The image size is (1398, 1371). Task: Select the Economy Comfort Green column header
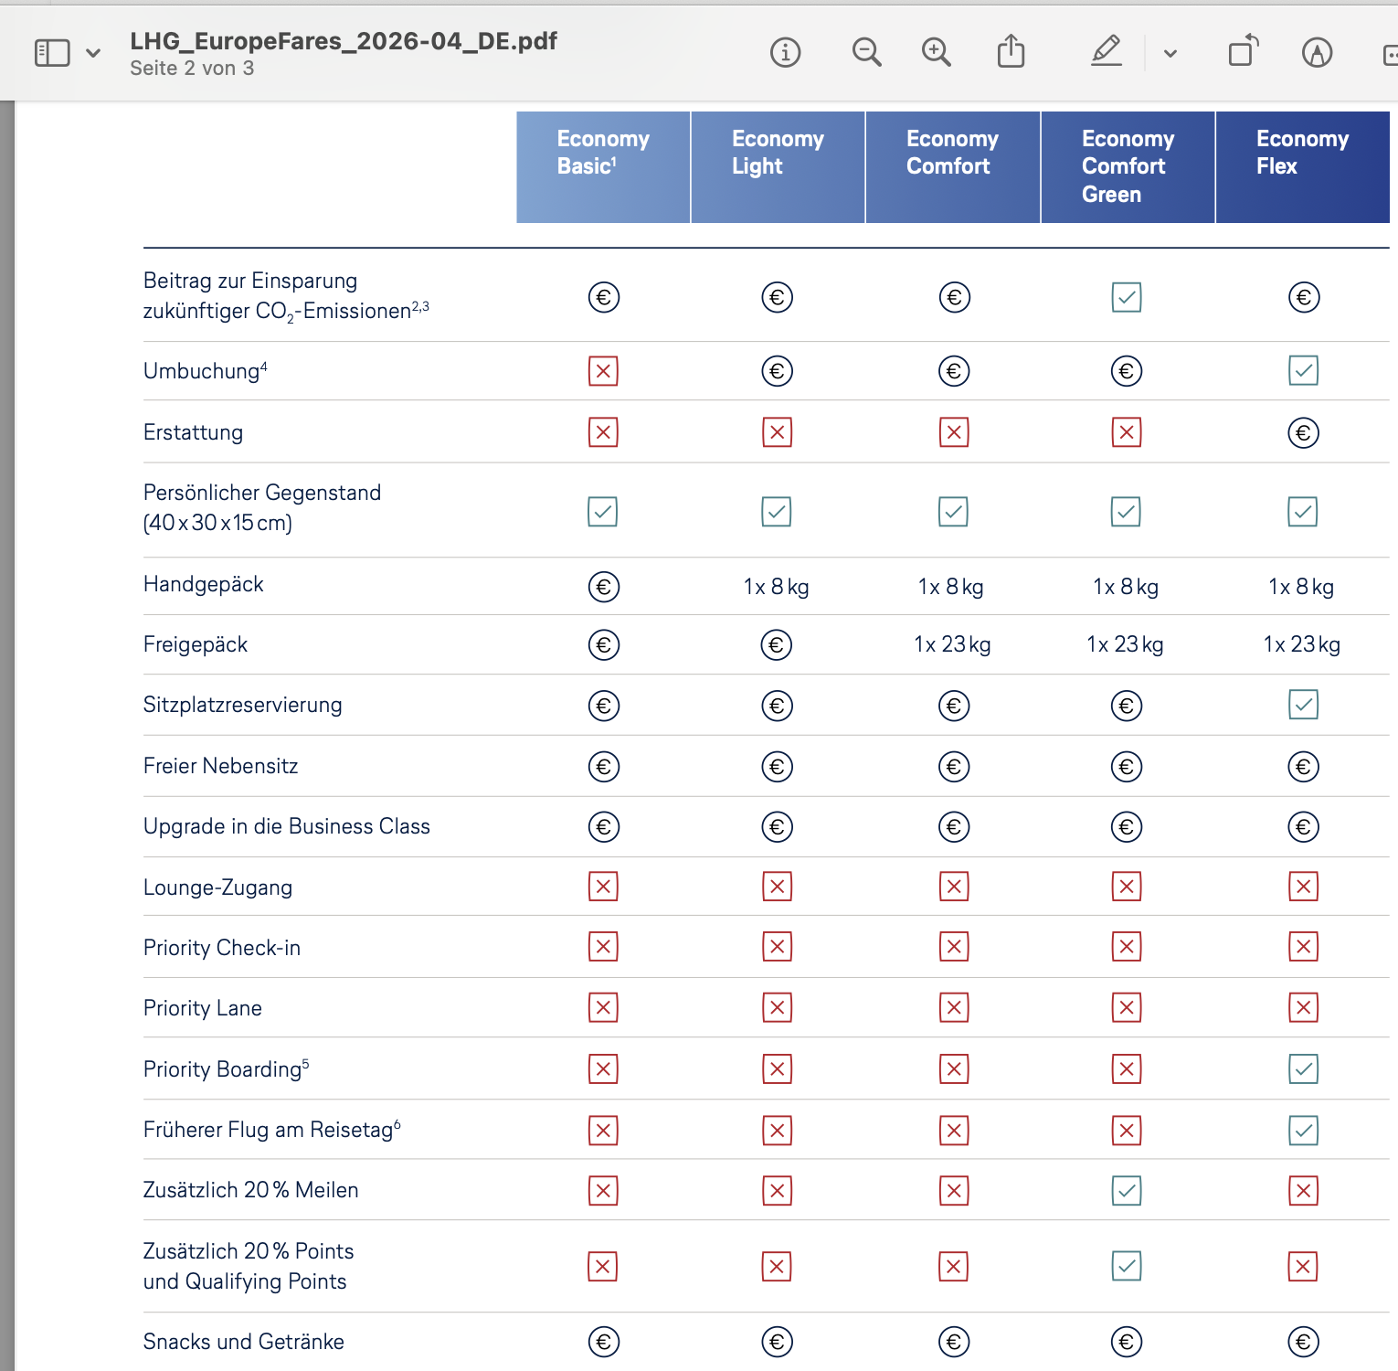coord(1128,167)
